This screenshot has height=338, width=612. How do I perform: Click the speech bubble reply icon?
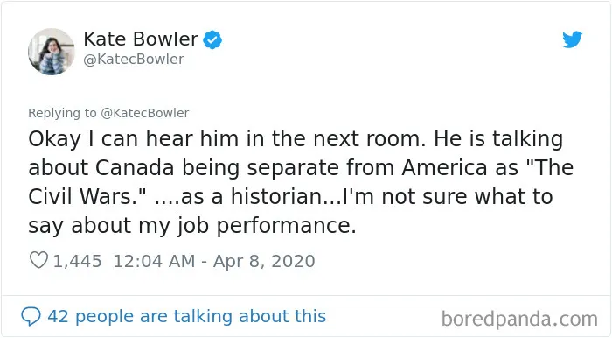pos(31,316)
